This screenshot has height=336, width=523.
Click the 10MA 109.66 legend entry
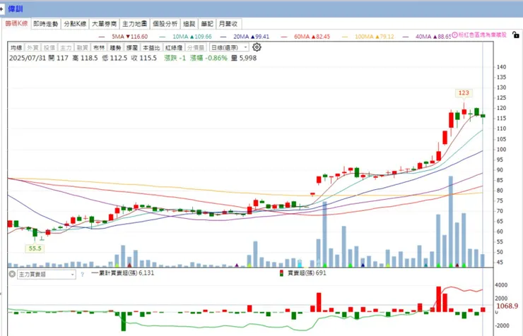click(x=192, y=36)
